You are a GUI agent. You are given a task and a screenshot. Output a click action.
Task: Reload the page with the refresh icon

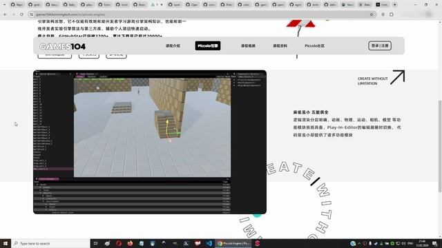(21, 14)
